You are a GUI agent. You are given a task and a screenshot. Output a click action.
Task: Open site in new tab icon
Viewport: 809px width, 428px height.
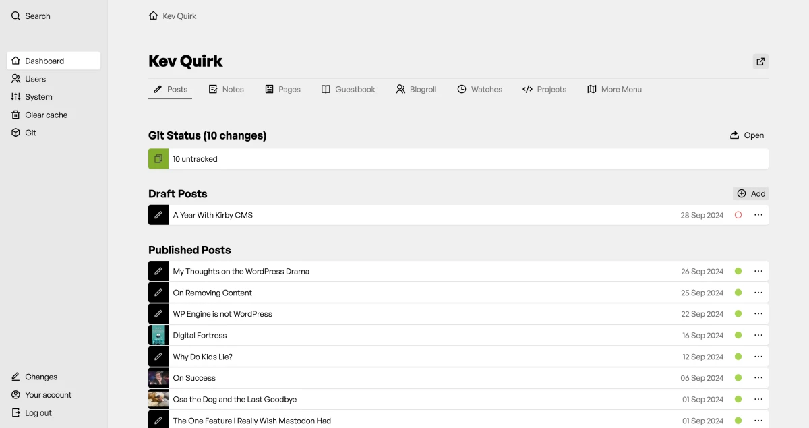pos(760,61)
